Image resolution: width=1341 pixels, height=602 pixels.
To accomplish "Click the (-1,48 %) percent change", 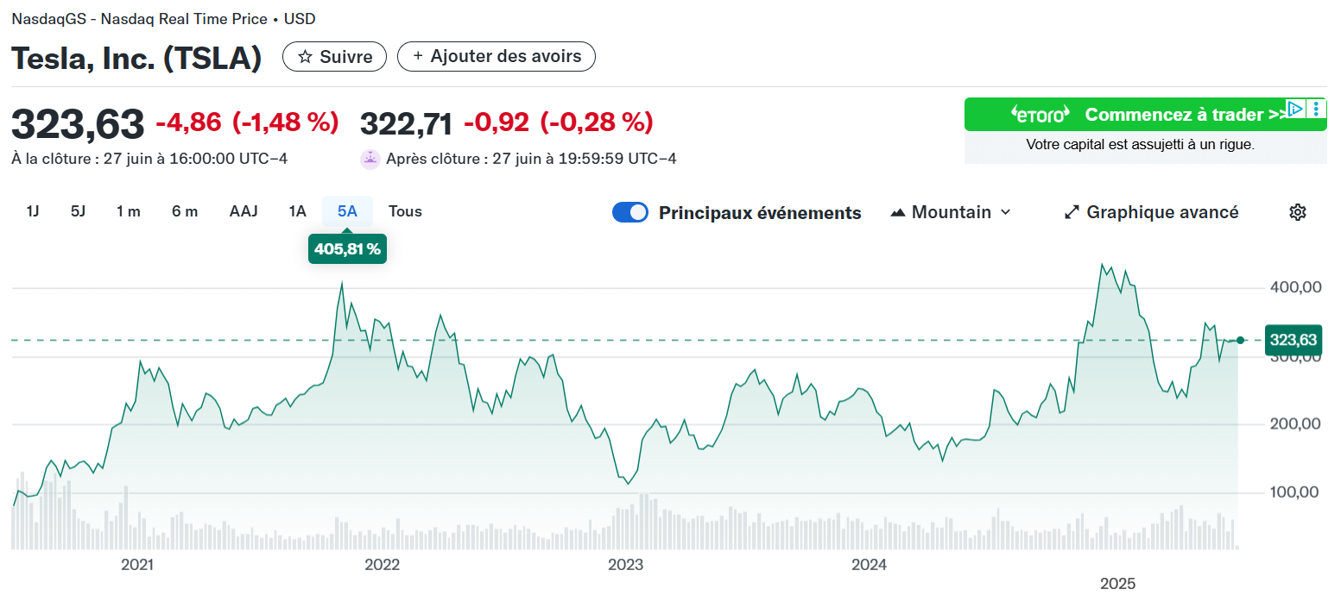I will [x=285, y=122].
